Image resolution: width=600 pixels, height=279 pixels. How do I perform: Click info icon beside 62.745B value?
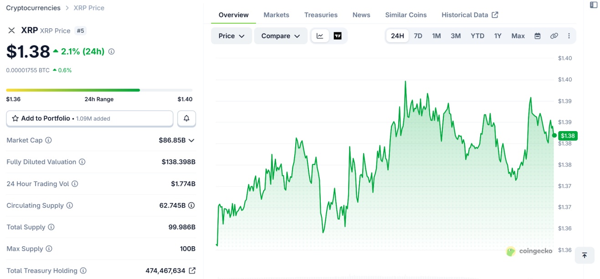pos(192,205)
